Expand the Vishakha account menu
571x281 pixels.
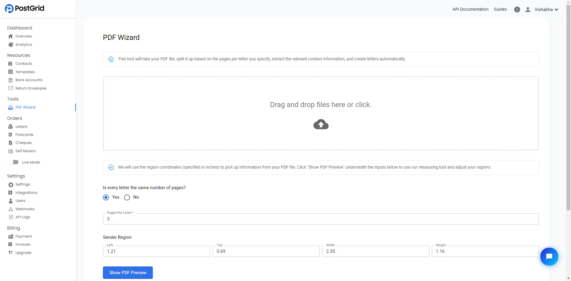(x=546, y=9)
